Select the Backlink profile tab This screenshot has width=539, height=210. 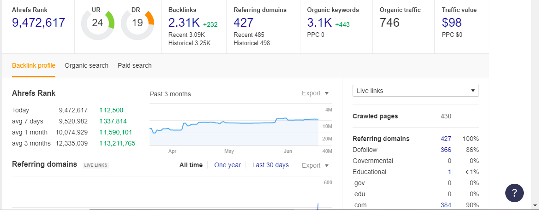click(x=34, y=65)
